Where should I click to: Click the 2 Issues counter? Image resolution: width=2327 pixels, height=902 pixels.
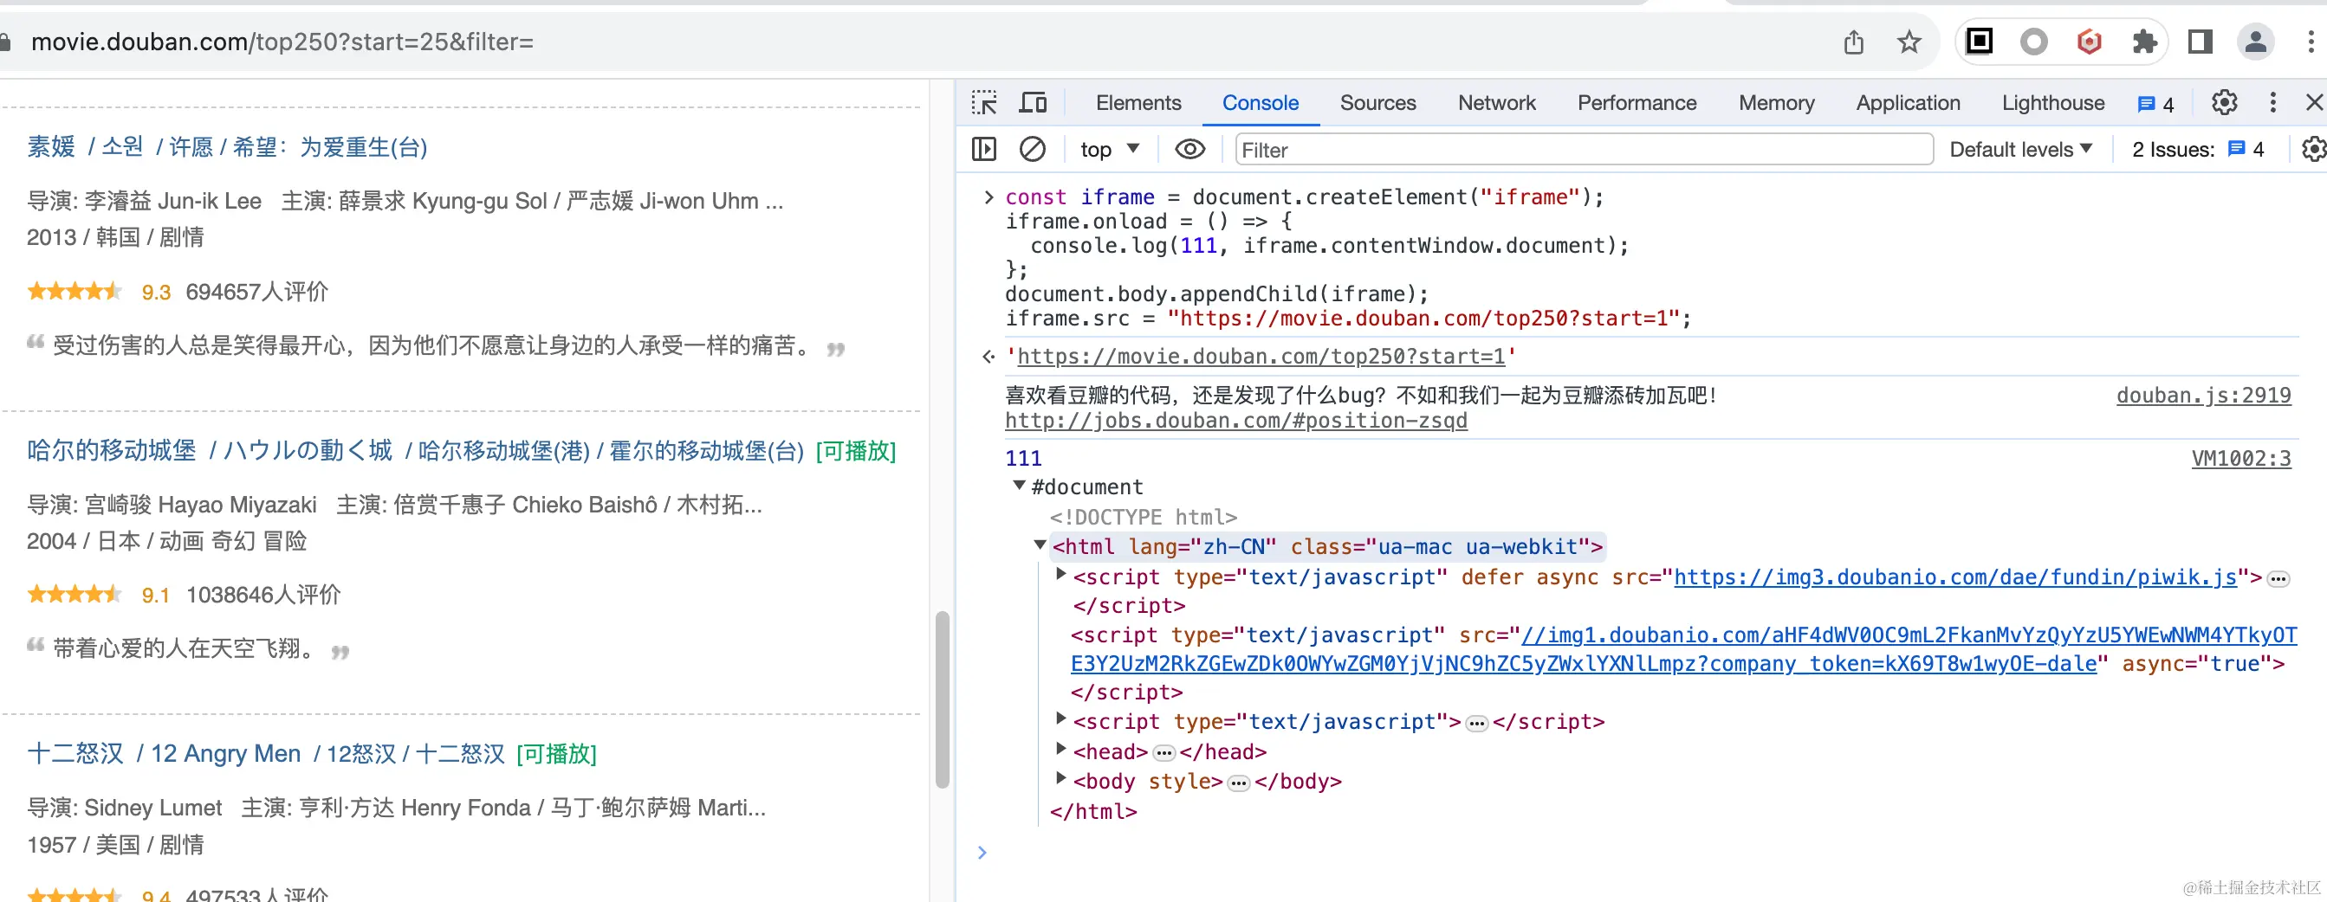(2197, 149)
